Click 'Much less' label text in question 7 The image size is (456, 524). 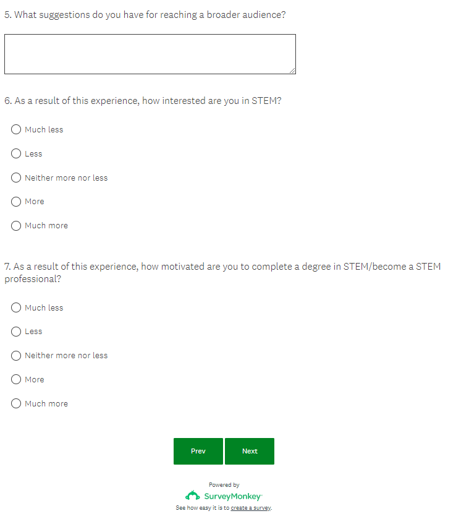tap(44, 307)
